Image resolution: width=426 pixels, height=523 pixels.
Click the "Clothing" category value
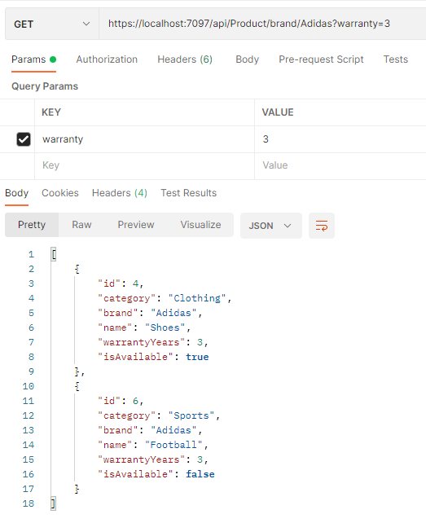point(197,298)
